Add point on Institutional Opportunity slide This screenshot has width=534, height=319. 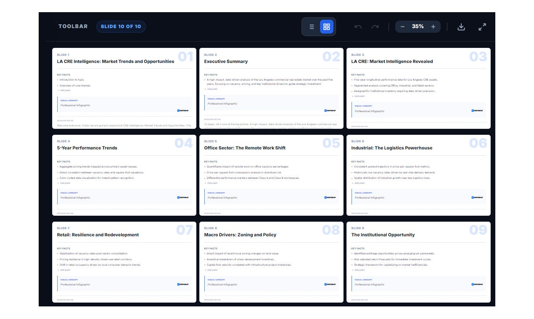358,270
